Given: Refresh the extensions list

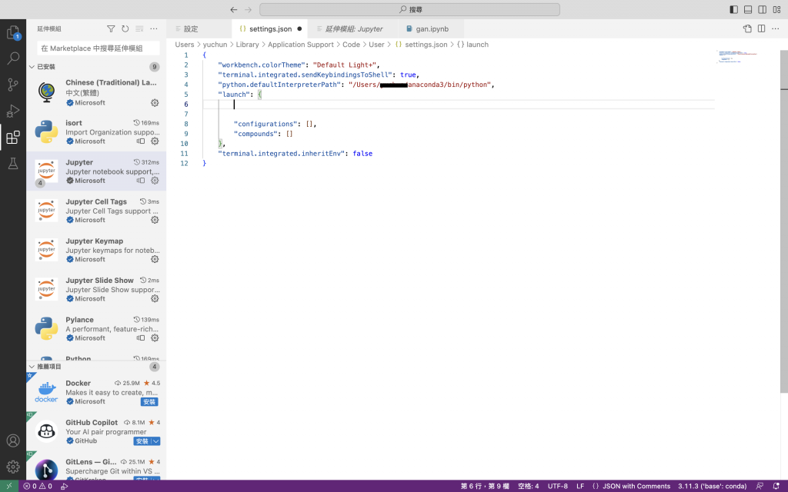Looking at the screenshot, I should [x=125, y=28].
